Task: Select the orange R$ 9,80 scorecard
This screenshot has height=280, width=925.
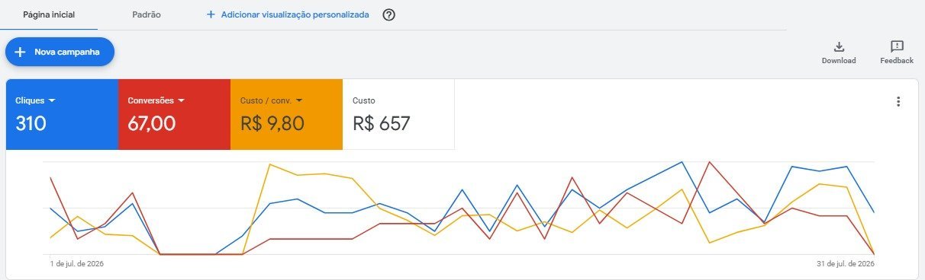Action: [x=286, y=114]
